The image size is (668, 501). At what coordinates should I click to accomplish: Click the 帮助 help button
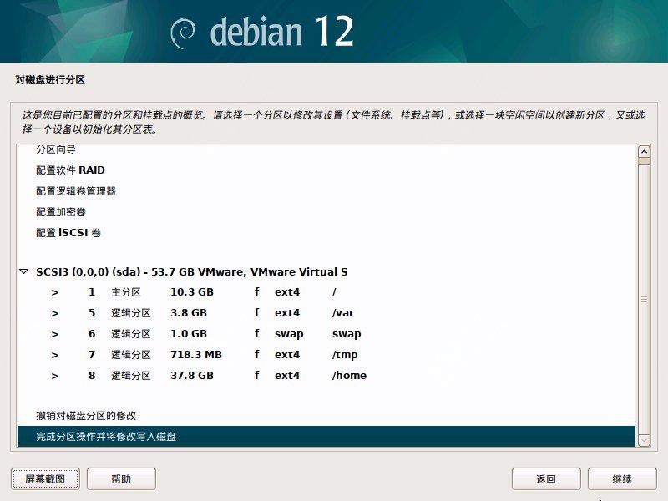pos(121,479)
